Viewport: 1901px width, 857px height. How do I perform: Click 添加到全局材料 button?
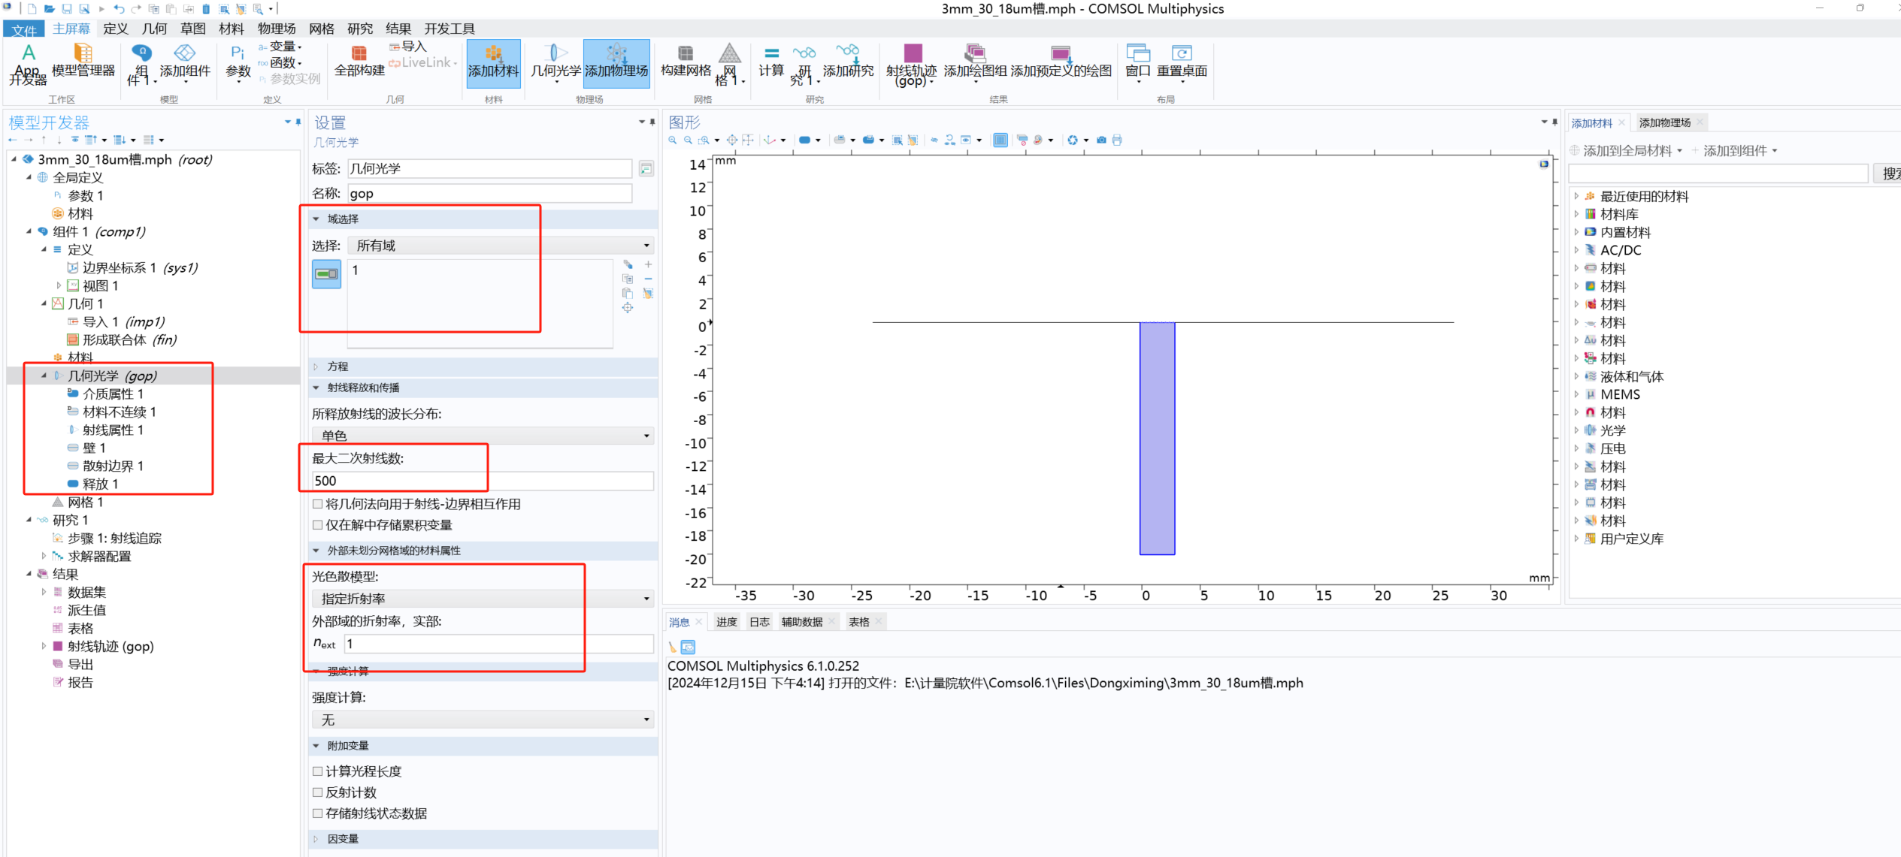pyautogui.click(x=1626, y=151)
